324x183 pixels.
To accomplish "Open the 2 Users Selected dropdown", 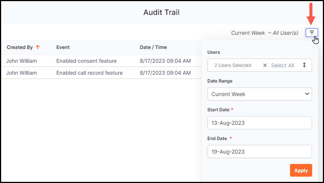I will coord(233,65).
